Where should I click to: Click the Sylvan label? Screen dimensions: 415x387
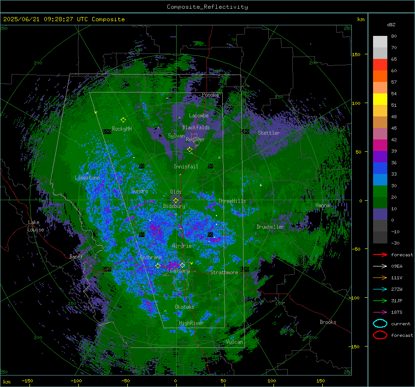[176, 136]
